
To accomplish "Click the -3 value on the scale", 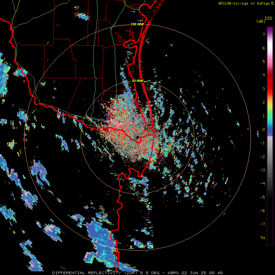I will [x=262, y=170].
